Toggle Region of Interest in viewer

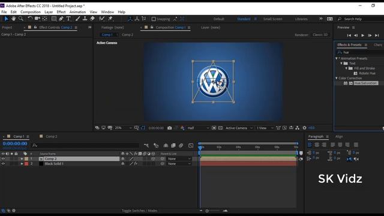(214, 128)
